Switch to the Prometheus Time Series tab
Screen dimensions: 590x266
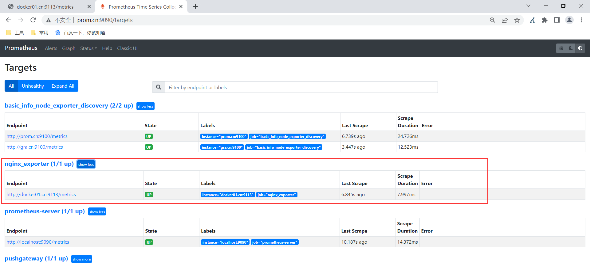click(141, 7)
